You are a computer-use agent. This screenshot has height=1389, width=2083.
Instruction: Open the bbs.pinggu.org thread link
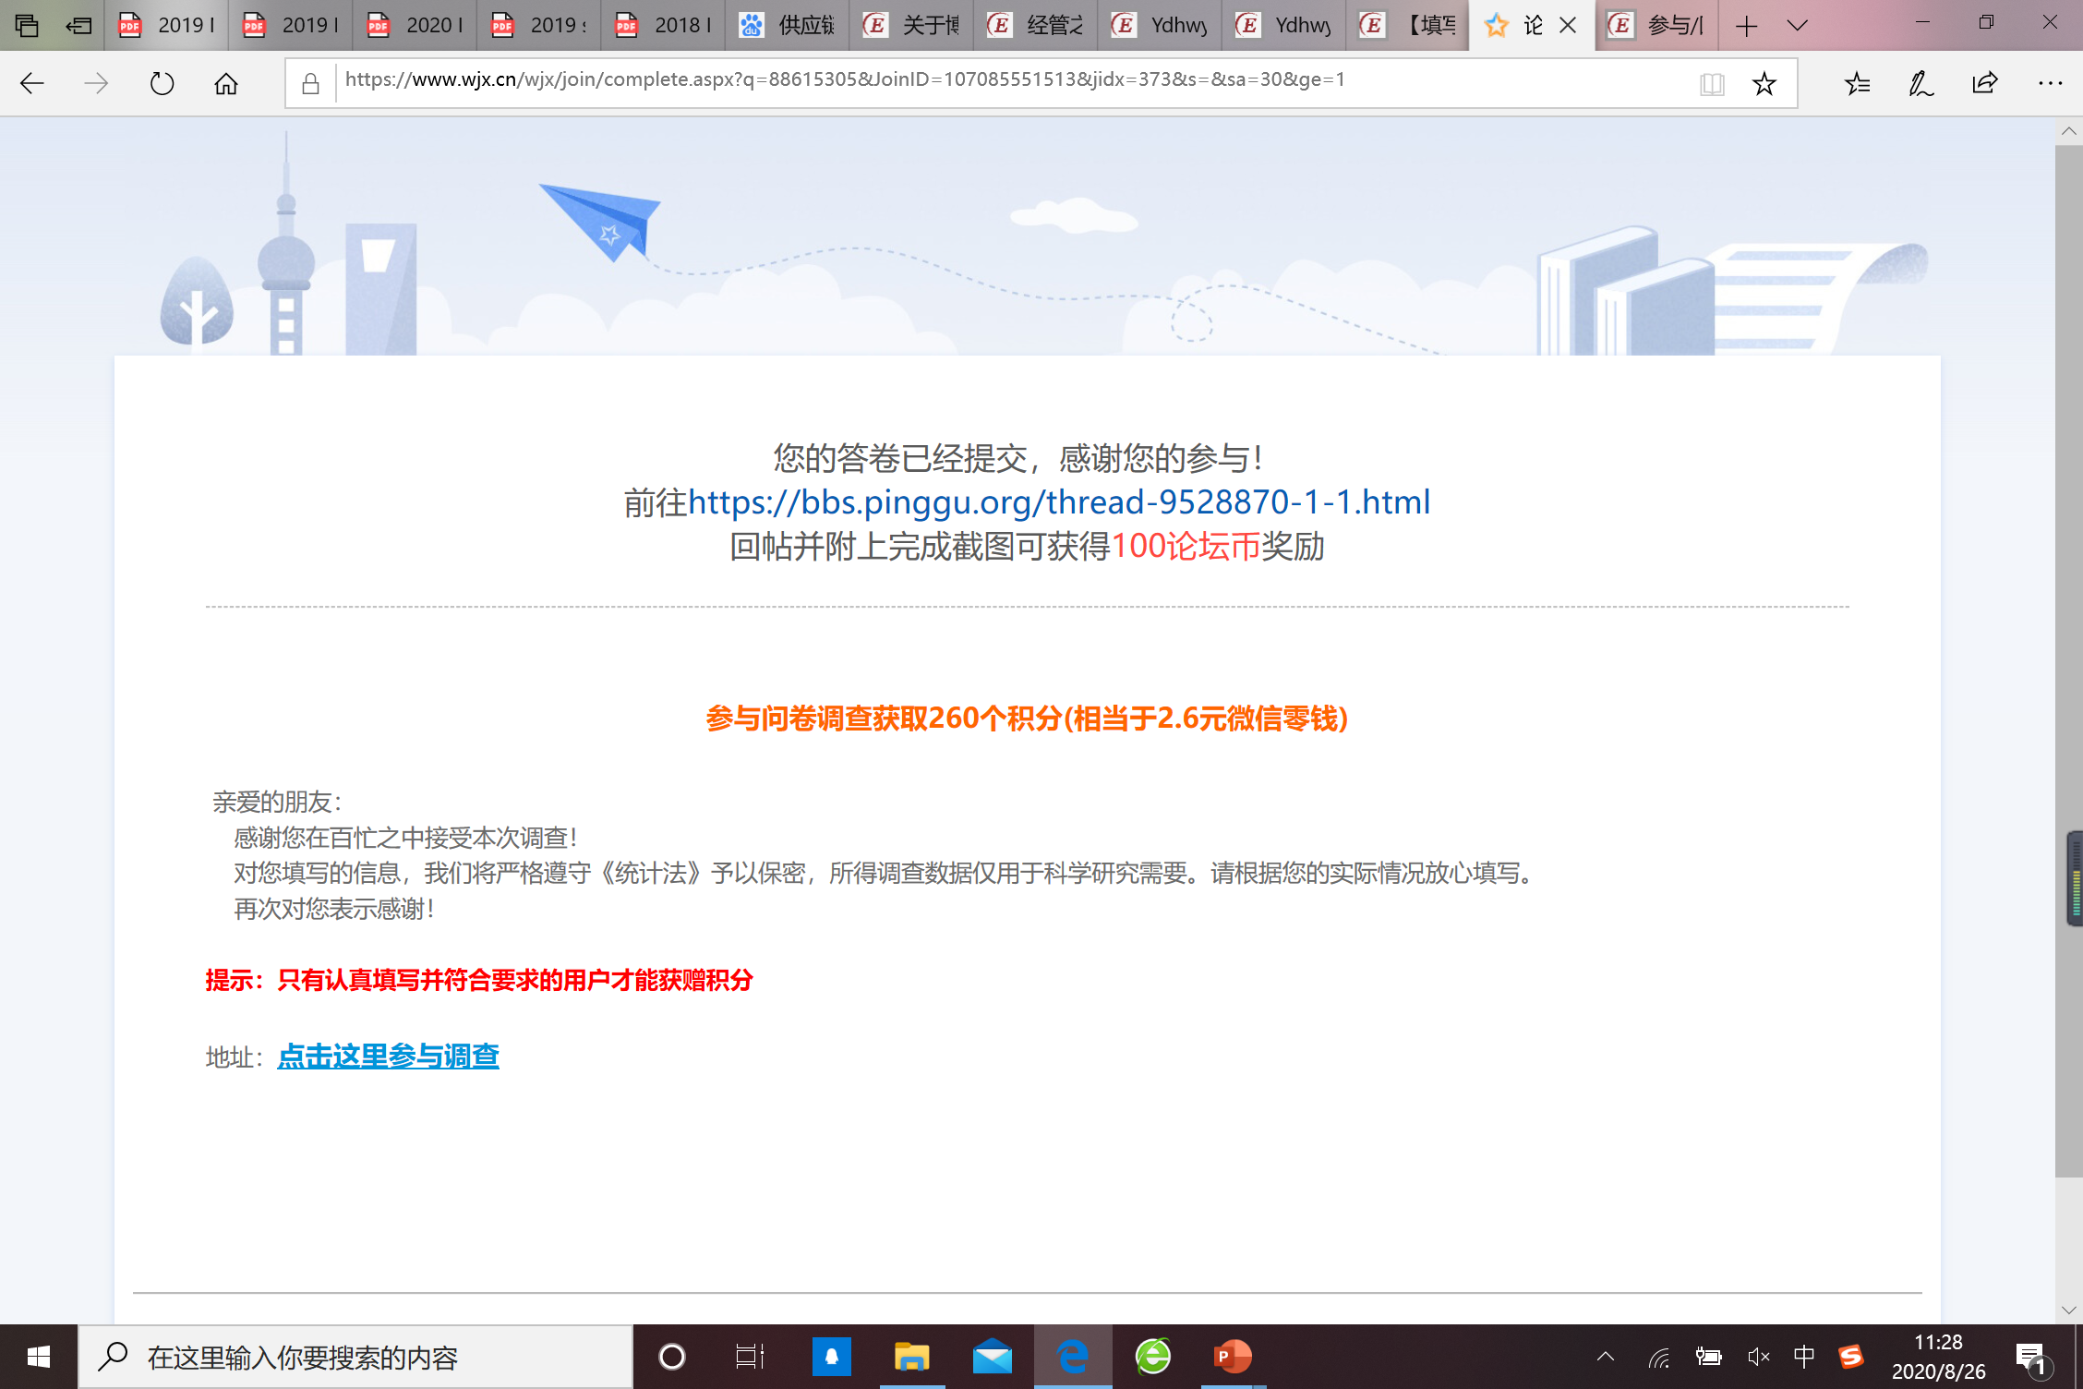(x=1059, y=501)
